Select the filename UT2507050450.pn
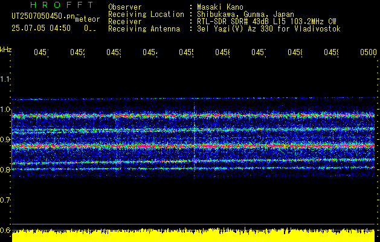380x242 pixels. point(43,16)
